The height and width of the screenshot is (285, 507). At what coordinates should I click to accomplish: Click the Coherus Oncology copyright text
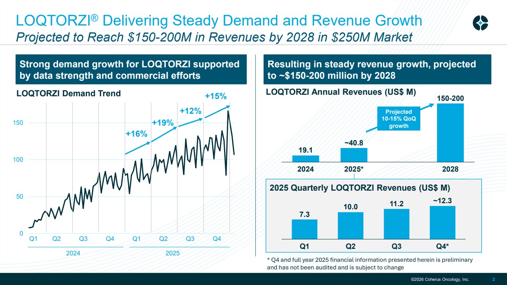point(440,280)
